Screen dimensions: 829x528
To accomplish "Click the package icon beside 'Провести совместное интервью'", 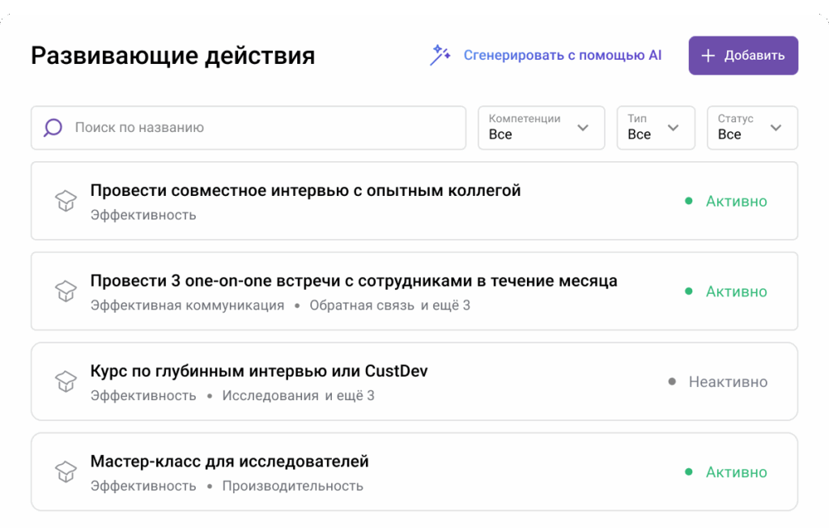I will [x=64, y=201].
